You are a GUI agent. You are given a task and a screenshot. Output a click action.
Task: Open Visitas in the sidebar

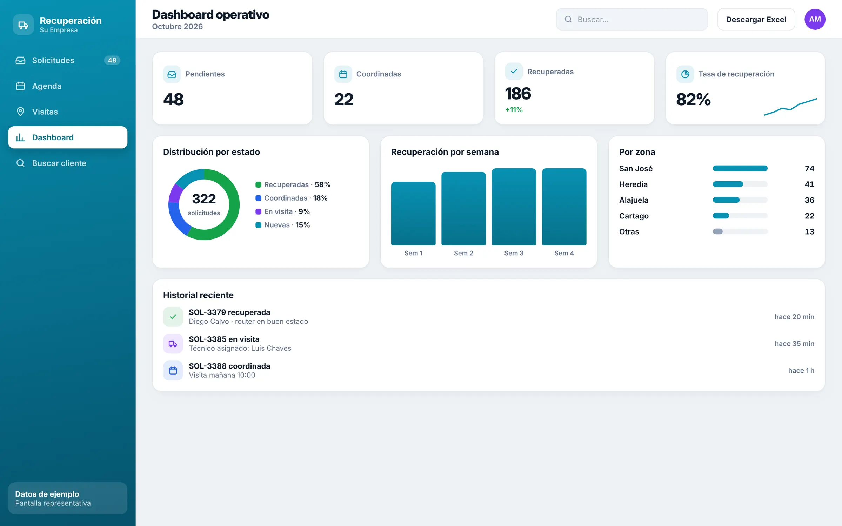pyautogui.click(x=68, y=112)
